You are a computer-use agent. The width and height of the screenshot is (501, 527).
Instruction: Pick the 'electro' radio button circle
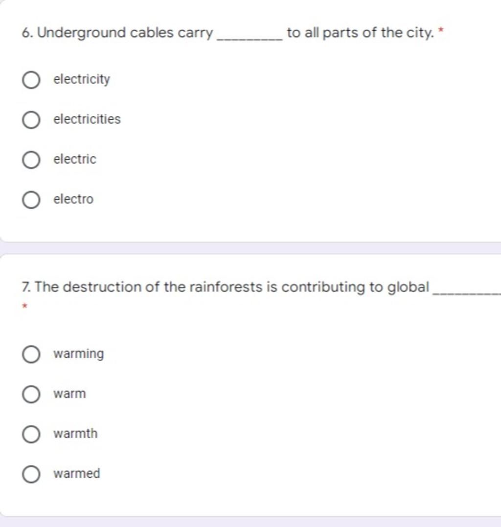31,200
